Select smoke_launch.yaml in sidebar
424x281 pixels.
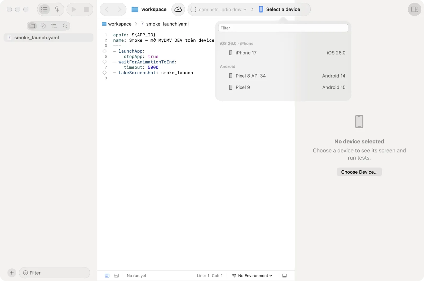(x=48, y=38)
